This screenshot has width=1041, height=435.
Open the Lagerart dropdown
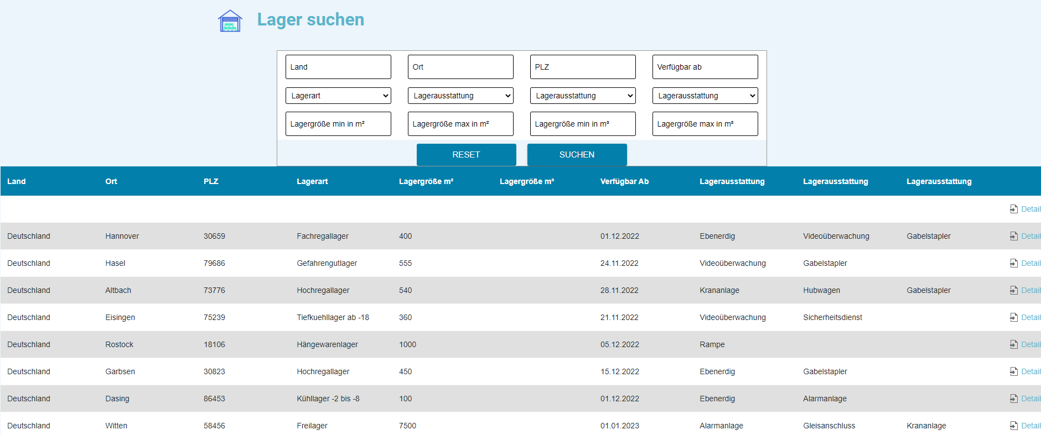(x=338, y=96)
